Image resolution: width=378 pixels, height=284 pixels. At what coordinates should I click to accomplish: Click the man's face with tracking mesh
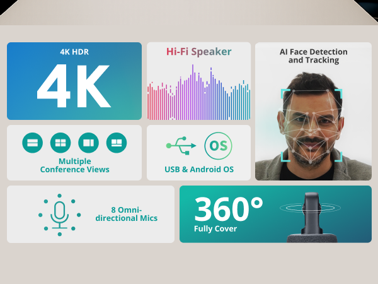click(x=311, y=120)
